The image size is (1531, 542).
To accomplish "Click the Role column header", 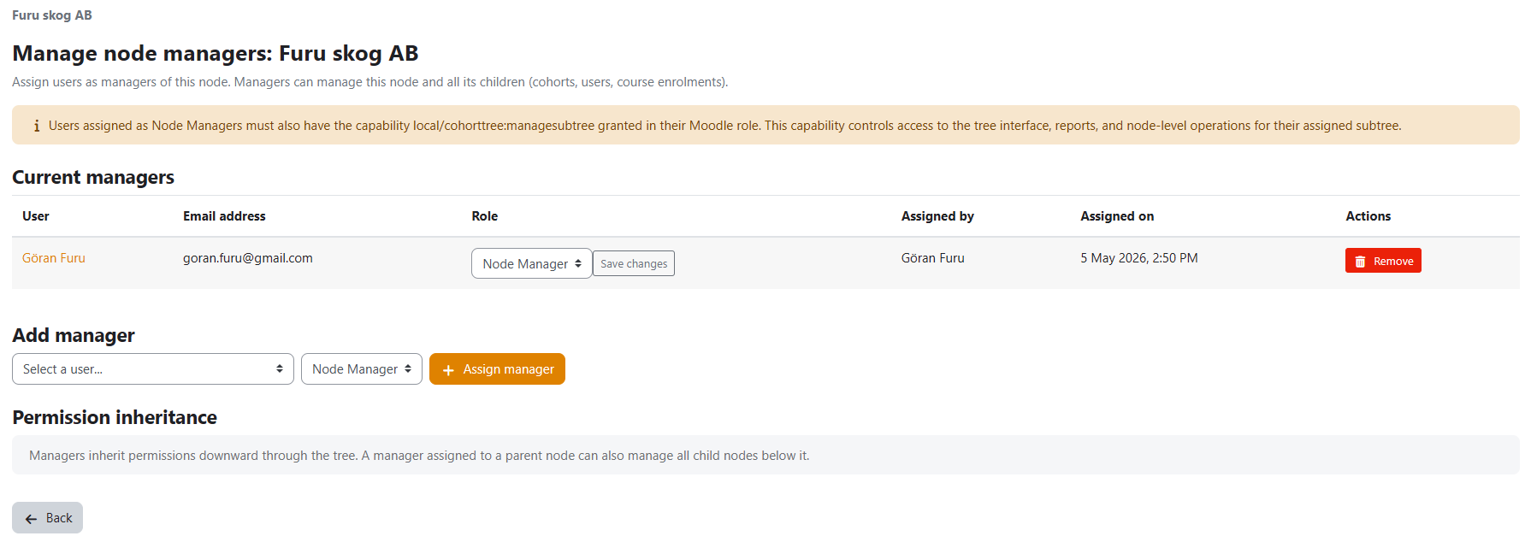I will click(485, 216).
